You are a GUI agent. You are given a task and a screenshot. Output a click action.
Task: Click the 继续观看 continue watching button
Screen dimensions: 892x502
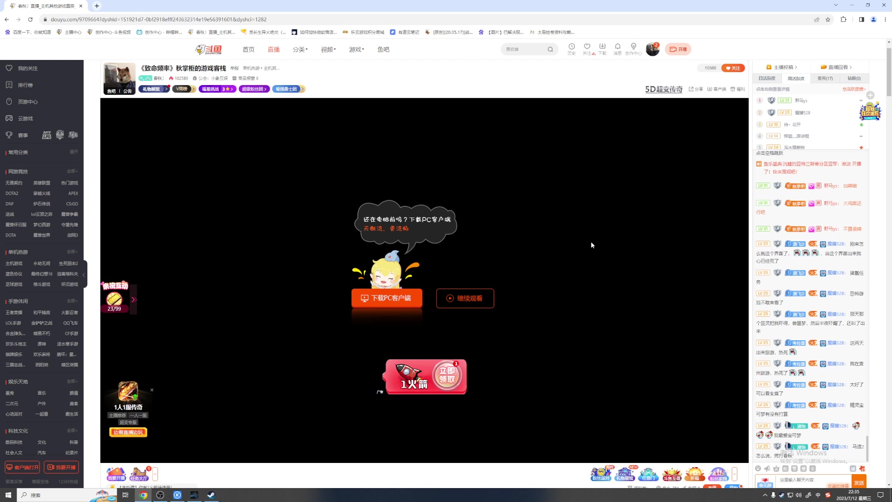465,298
